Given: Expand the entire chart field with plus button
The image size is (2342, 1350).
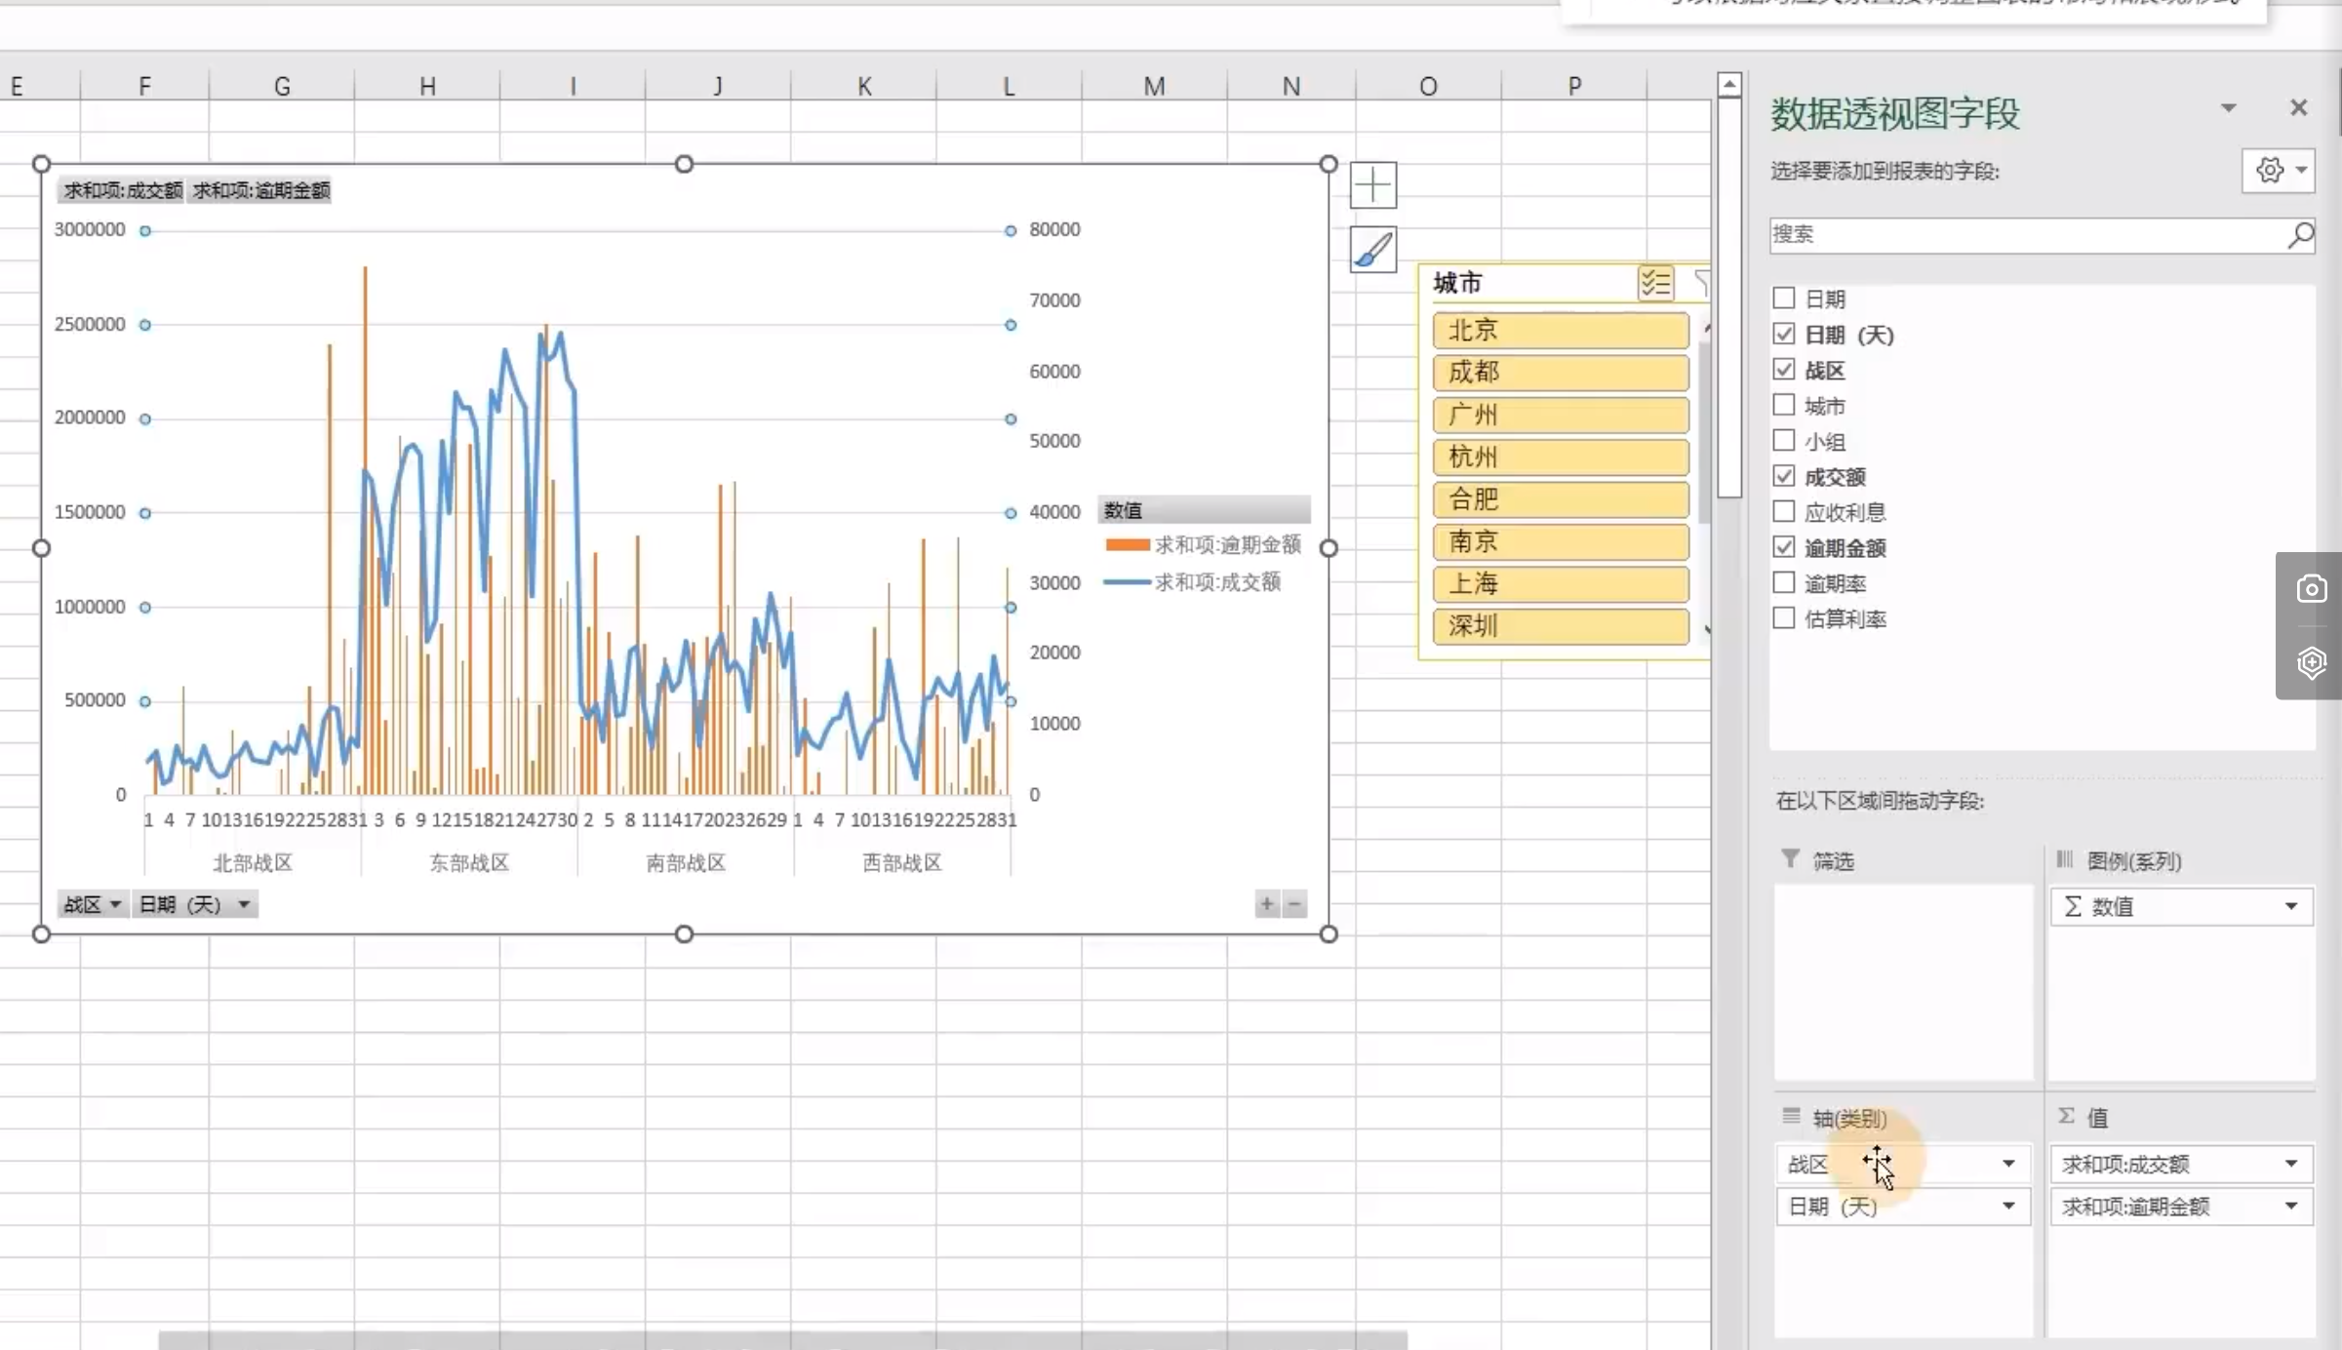Looking at the screenshot, I should pos(1266,904).
